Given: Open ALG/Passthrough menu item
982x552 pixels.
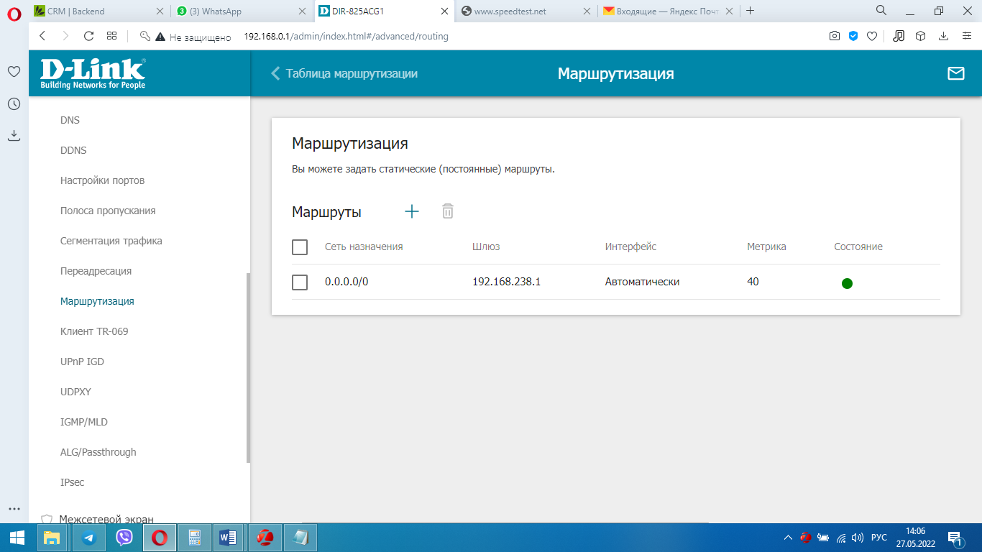Looking at the screenshot, I should 98,452.
